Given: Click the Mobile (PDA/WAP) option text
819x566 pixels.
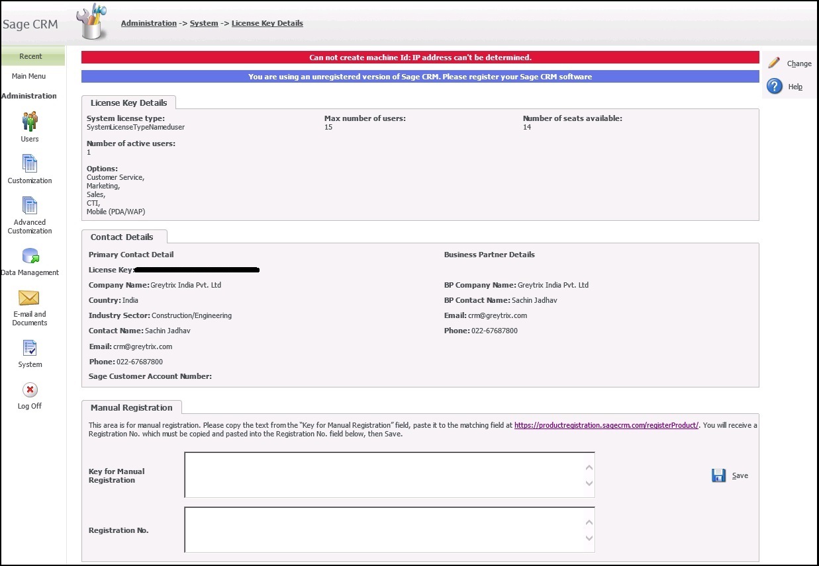Looking at the screenshot, I should (116, 212).
